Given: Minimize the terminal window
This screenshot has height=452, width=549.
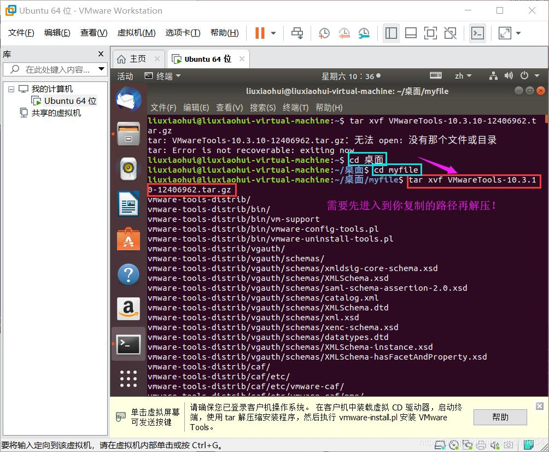Looking at the screenshot, I should [519, 91].
